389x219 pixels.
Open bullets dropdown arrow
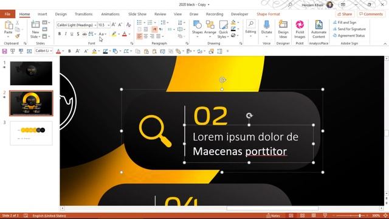click(144, 23)
